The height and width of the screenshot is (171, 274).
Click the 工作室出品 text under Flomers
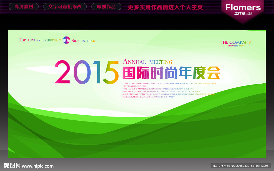[x=243, y=14]
